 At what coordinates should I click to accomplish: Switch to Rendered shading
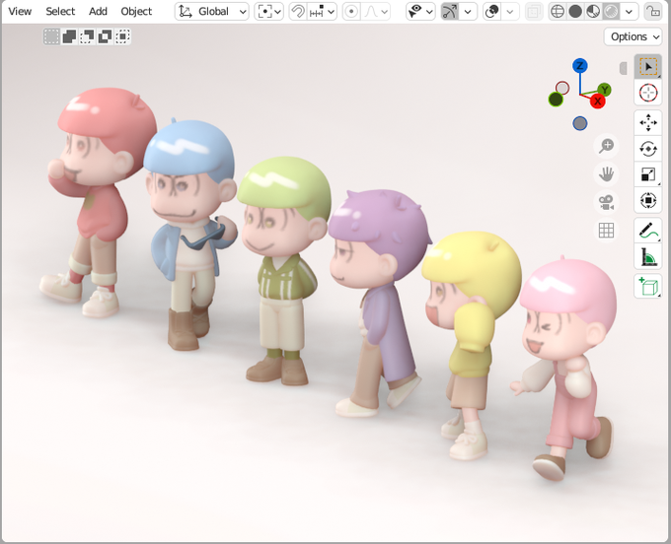611,12
